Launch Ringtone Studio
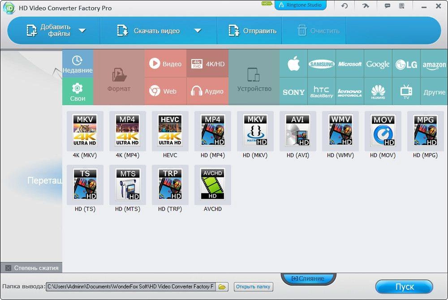Screen dimensions: 448x300 [300, 5]
